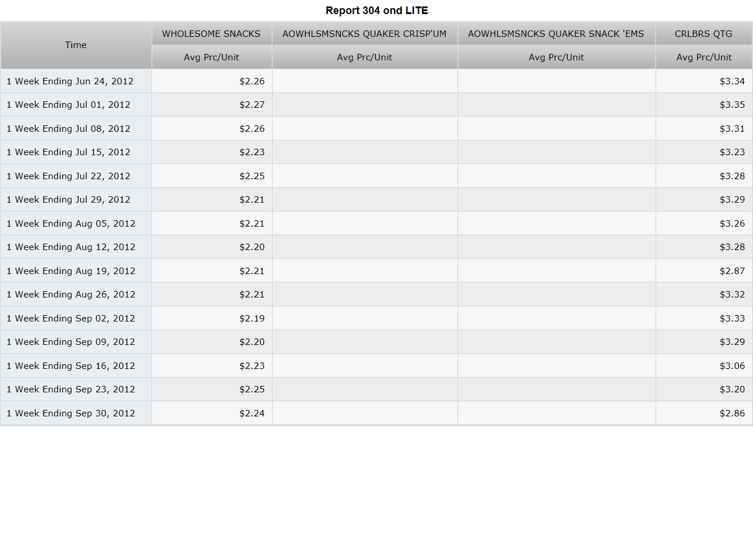Select row 1 Week Ending Sep 09, 2012
The image size is (753, 554).
pos(376,342)
